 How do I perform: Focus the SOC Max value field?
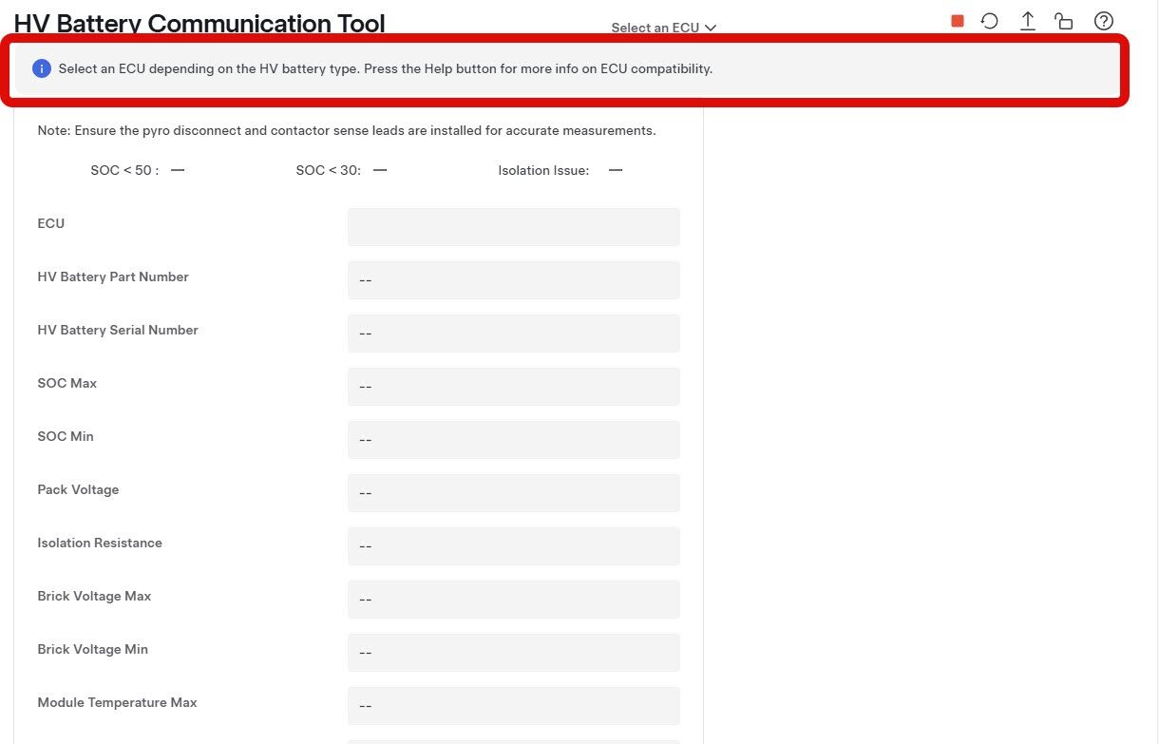pyautogui.click(x=513, y=387)
